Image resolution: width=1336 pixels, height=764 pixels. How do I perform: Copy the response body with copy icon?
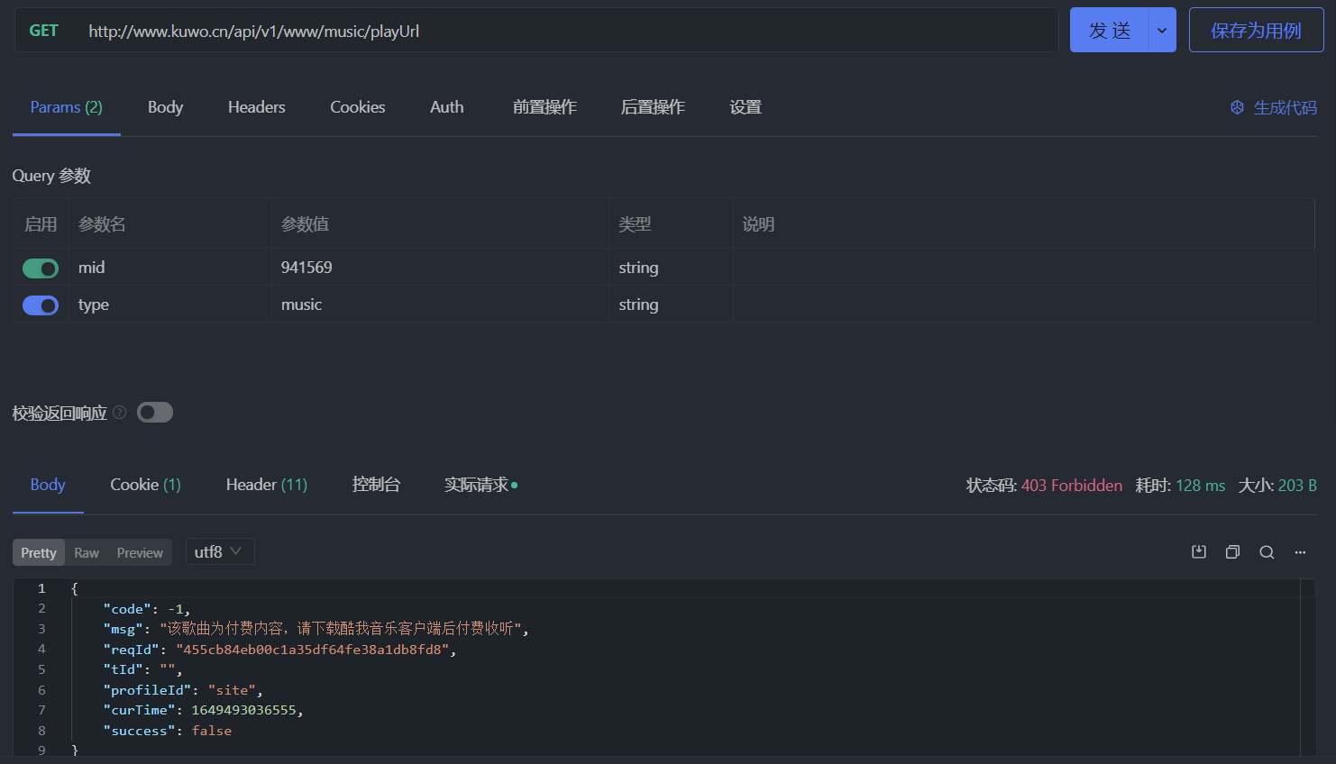(1232, 552)
